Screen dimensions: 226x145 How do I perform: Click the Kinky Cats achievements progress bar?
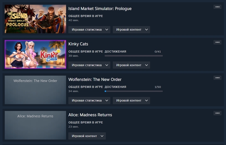(x=134, y=56)
